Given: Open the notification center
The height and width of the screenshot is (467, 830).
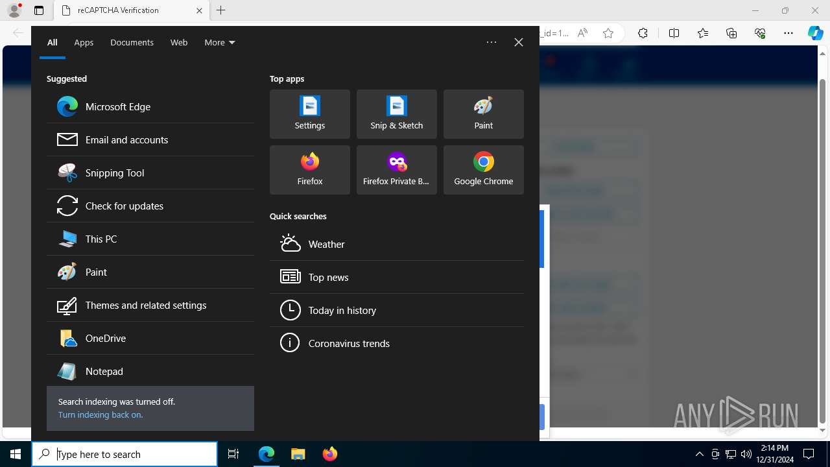Looking at the screenshot, I should [x=809, y=454].
